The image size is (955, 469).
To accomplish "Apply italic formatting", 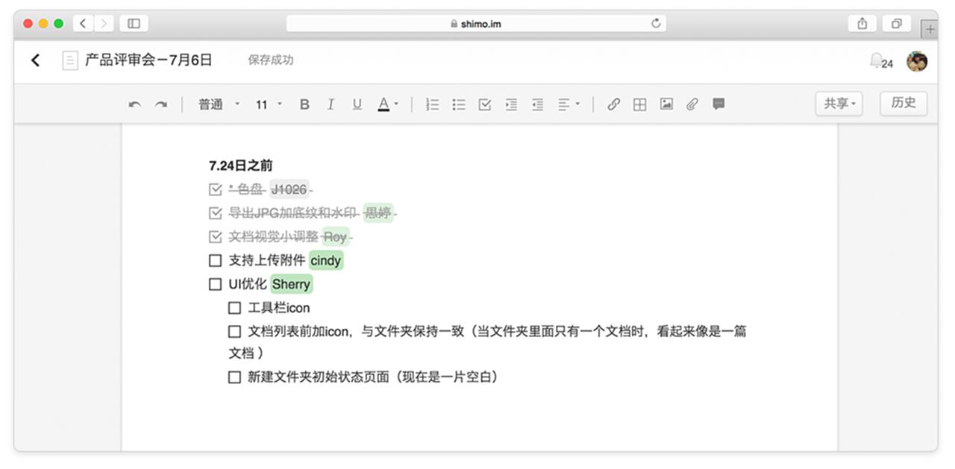I will pos(331,104).
